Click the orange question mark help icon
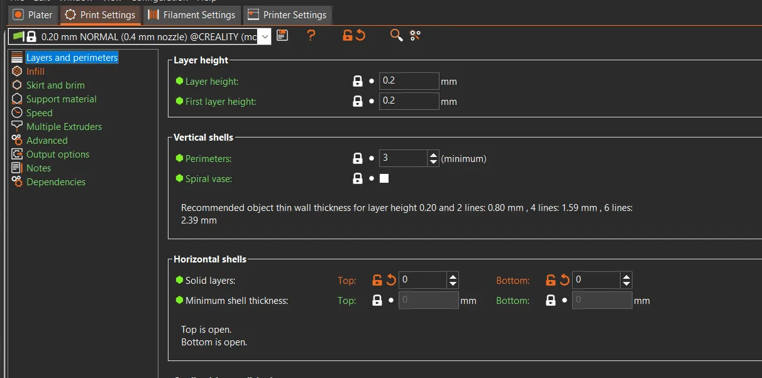762x378 pixels. coord(311,36)
